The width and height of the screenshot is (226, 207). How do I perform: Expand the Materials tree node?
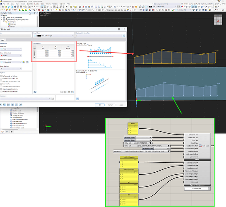[6, 24]
